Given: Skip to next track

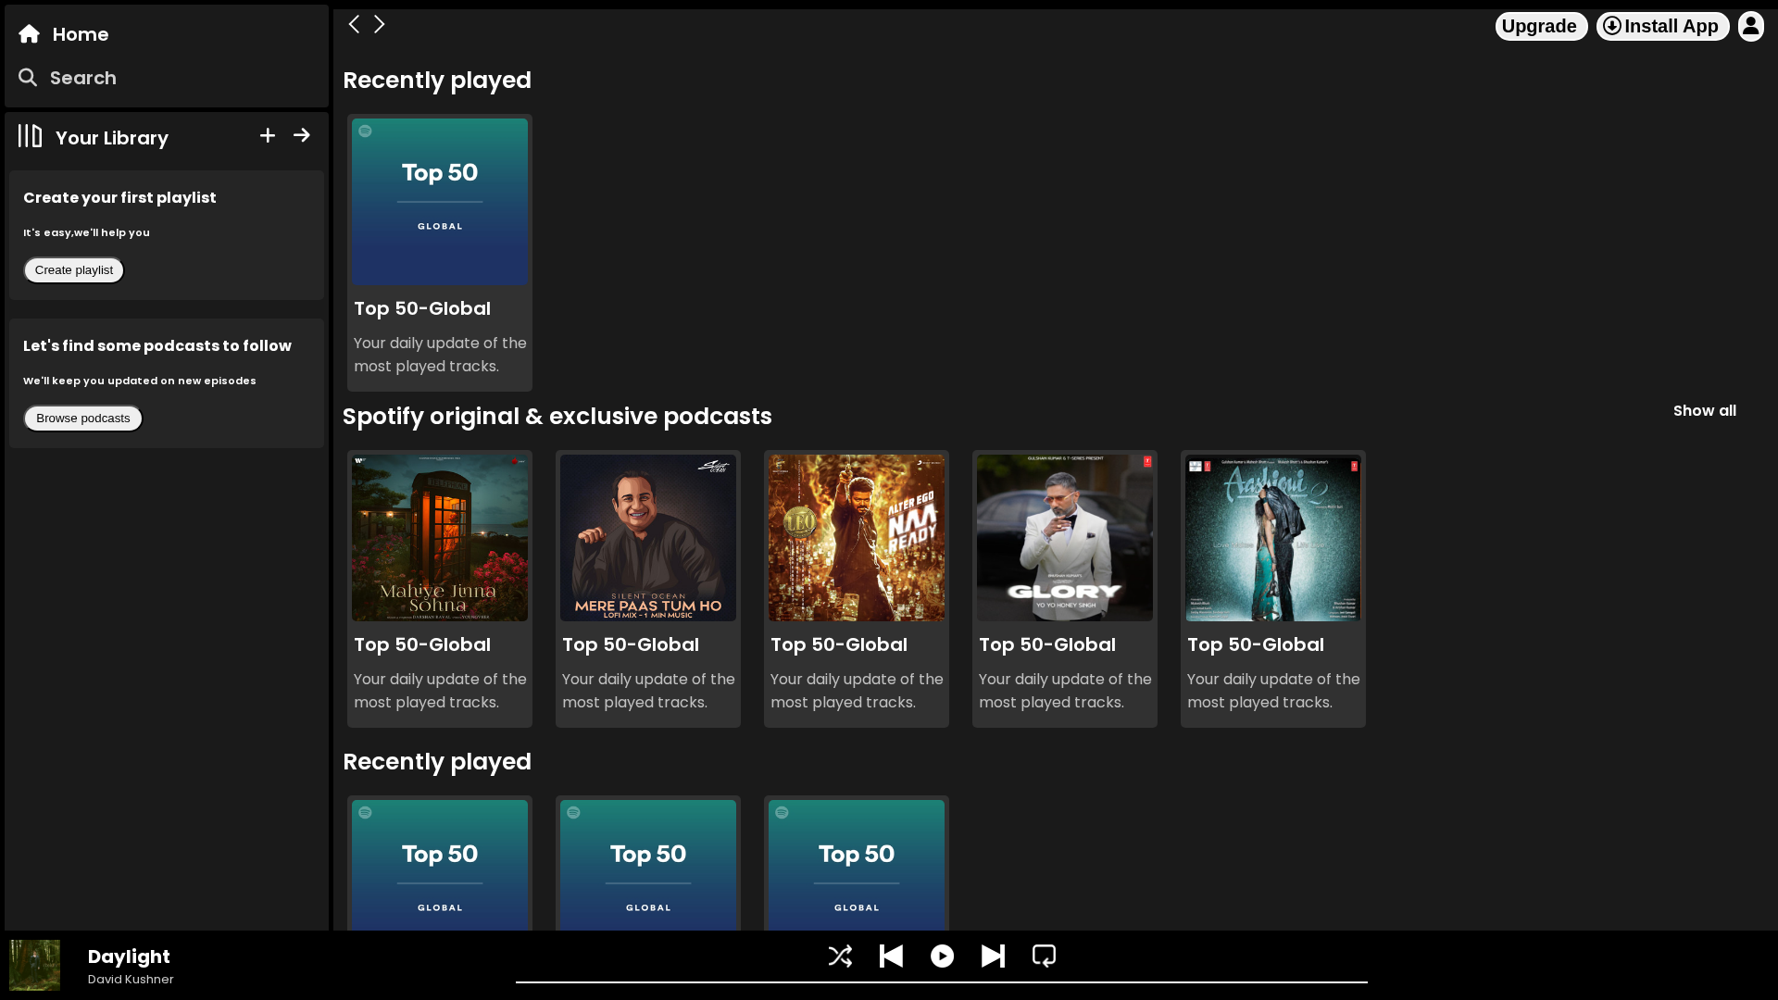Looking at the screenshot, I should pyautogui.click(x=993, y=956).
